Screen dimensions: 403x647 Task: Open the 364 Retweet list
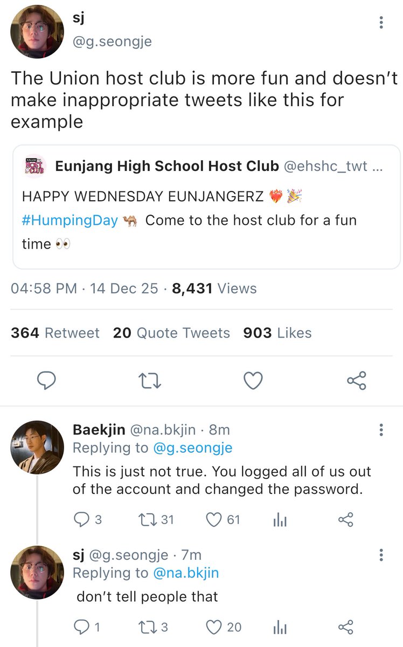tap(55, 333)
